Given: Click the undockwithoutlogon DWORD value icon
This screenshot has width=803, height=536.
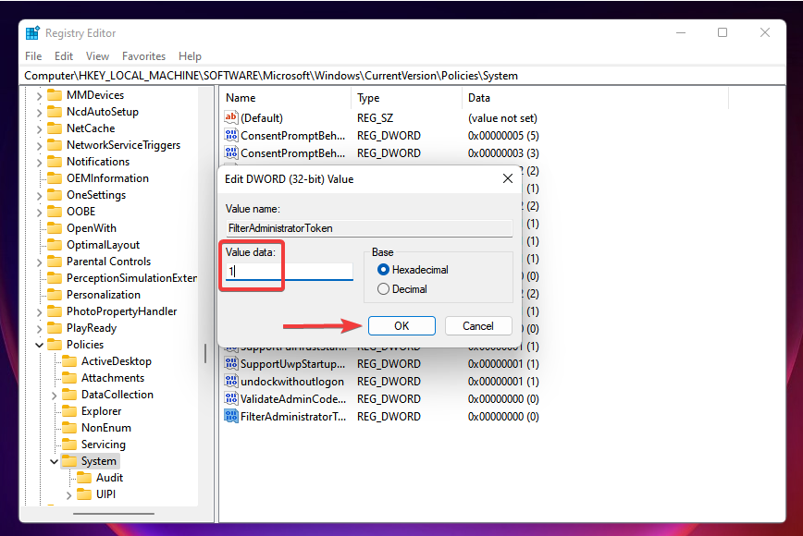Looking at the screenshot, I should pyautogui.click(x=231, y=382).
